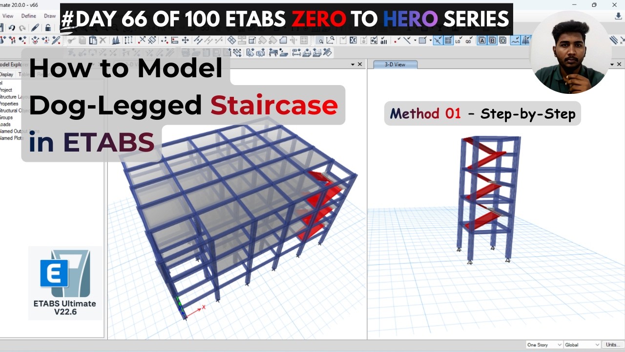Click the axes magnifier icon

pos(330,40)
